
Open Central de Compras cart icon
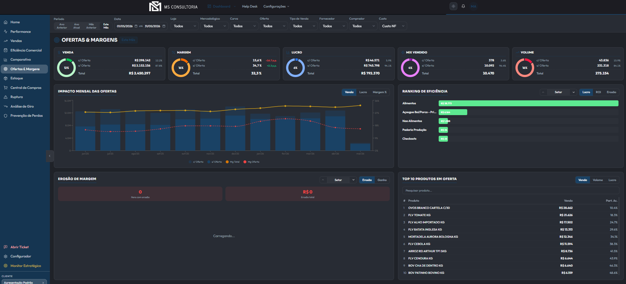pyautogui.click(x=6, y=88)
